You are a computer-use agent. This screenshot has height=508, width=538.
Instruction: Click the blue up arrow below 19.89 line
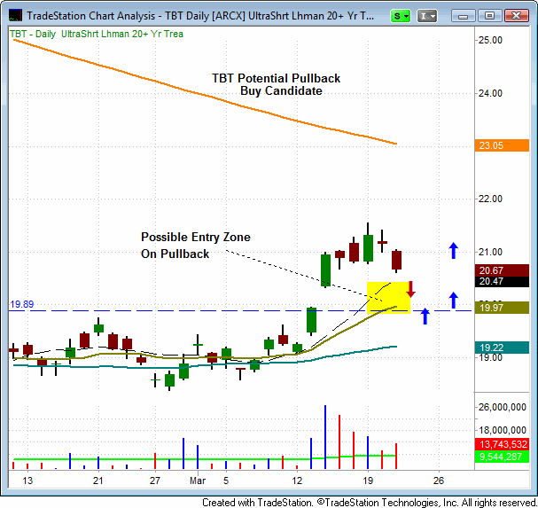pos(425,317)
